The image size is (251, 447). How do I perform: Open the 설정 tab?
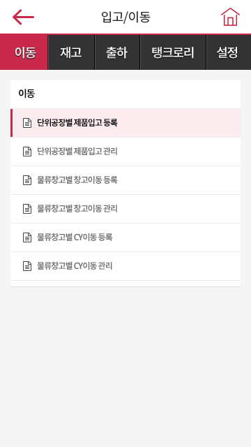pos(229,52)
